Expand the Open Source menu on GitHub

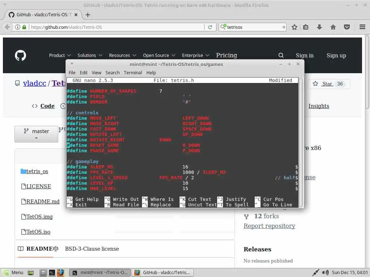(159, 55)
